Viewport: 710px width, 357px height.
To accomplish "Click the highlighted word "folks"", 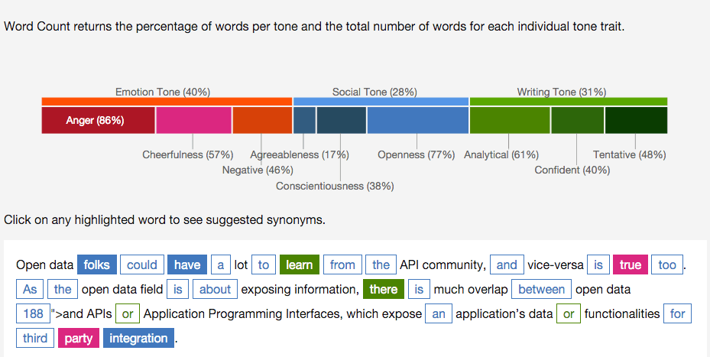I will tap(97, 265).
